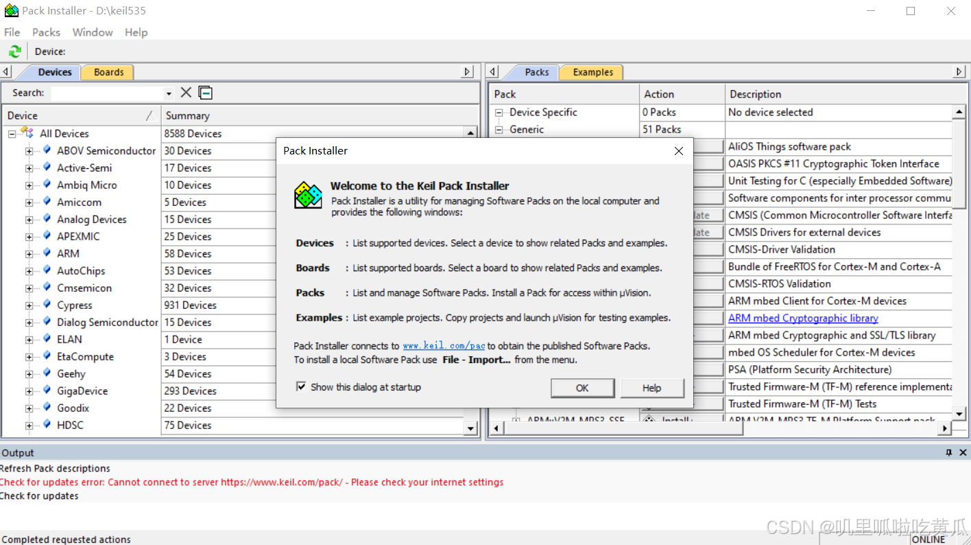This screenshot has width=971, height=545.
Task: Switch to the Examples tab
Action: (593, 72)
